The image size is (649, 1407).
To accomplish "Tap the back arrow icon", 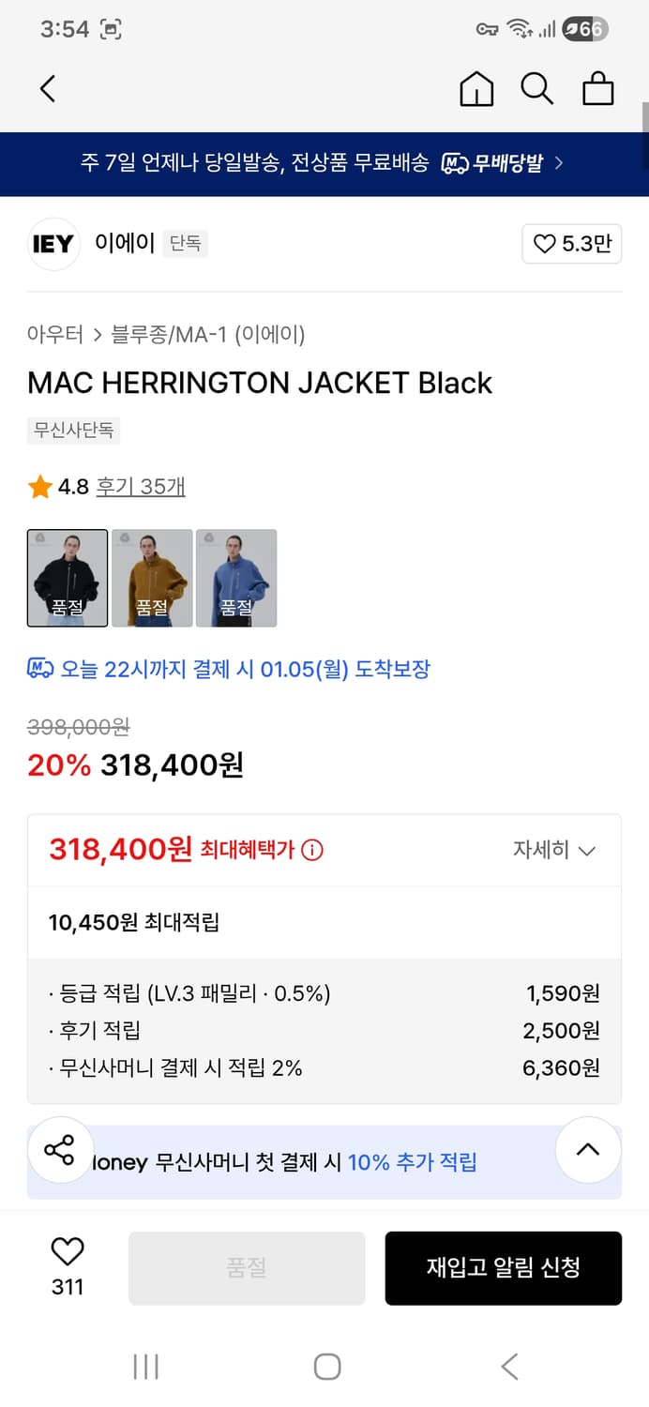I will 48,88.
